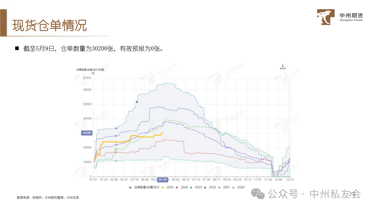The image size is (373, 209).
Task: Click the chart download icon
Action: tap(283, 67)
